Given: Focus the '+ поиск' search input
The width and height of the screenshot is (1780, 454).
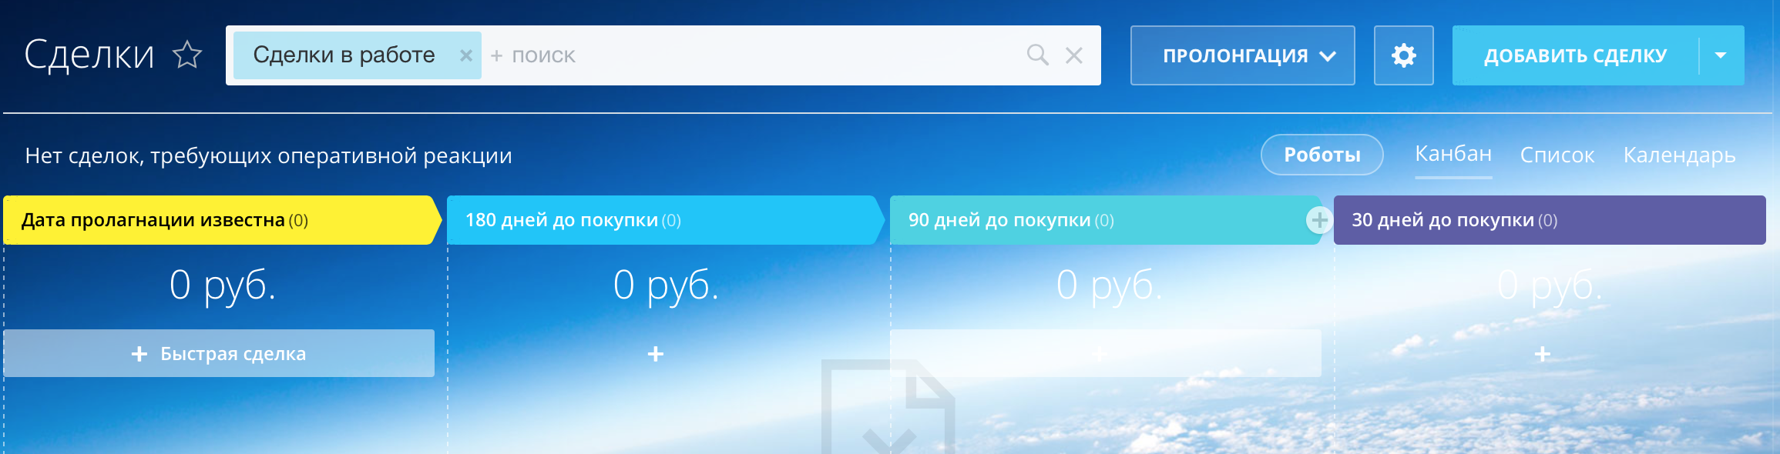Looking at the screenshot, I should 755,55.
